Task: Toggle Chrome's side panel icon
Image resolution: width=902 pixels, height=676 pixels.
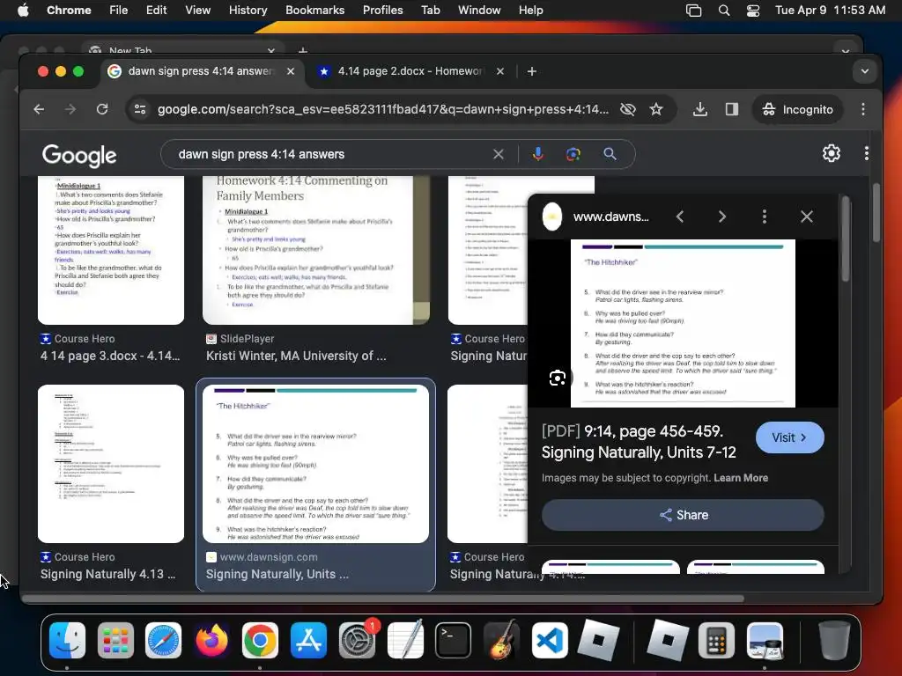Action: click(x=732, y=109)
